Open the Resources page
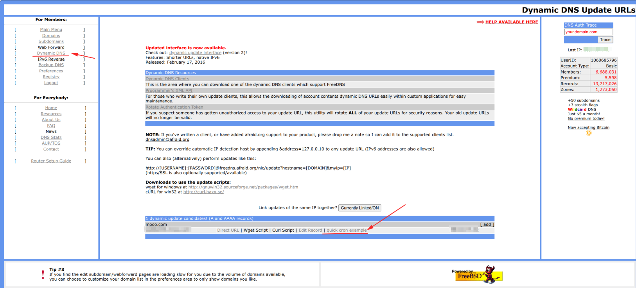 pos(51,114)
